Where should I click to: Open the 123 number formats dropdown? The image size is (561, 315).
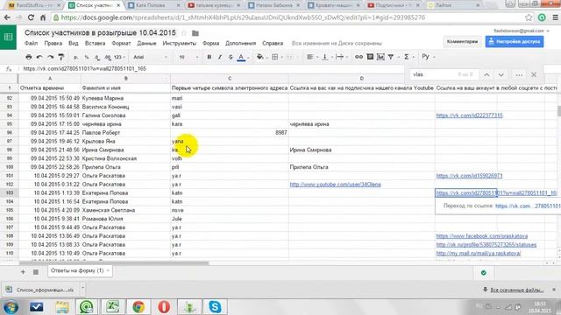click(x=119, y=57)
